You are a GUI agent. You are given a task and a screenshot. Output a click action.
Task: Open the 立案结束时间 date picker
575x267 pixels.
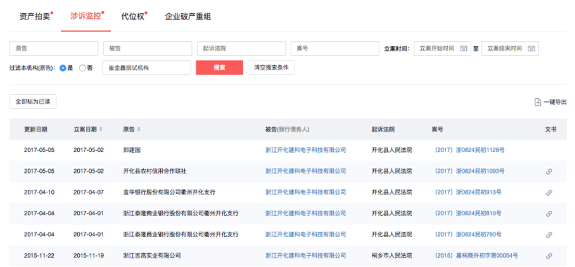[510, 48]
